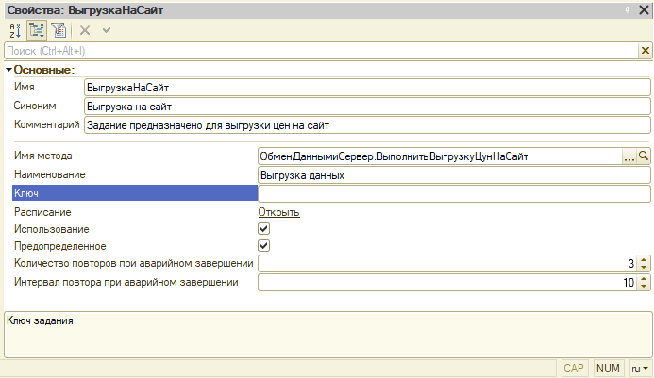This screenshot has width=654, height=378.
Task: Toggle sort by categories icon
Action: click(37, 30)
